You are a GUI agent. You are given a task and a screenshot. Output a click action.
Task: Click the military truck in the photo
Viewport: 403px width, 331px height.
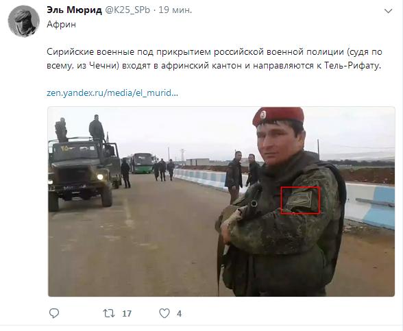pos(84,171)
